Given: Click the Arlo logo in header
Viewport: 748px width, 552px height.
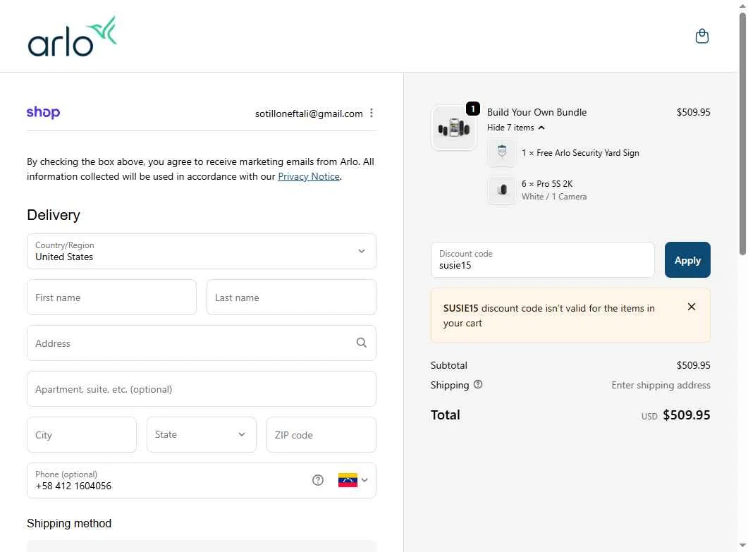Looking at the screenshot, I should click(x=72, y=37).
